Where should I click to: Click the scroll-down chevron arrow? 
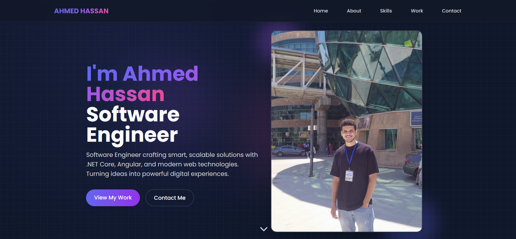[x=264, y=229]
